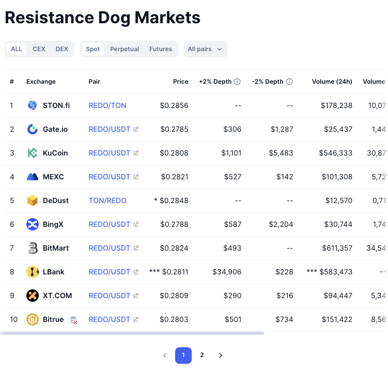This screenshot has height=370, width=388.
Task: Click the BingX exchange logo icon
Action: point(33,224)
